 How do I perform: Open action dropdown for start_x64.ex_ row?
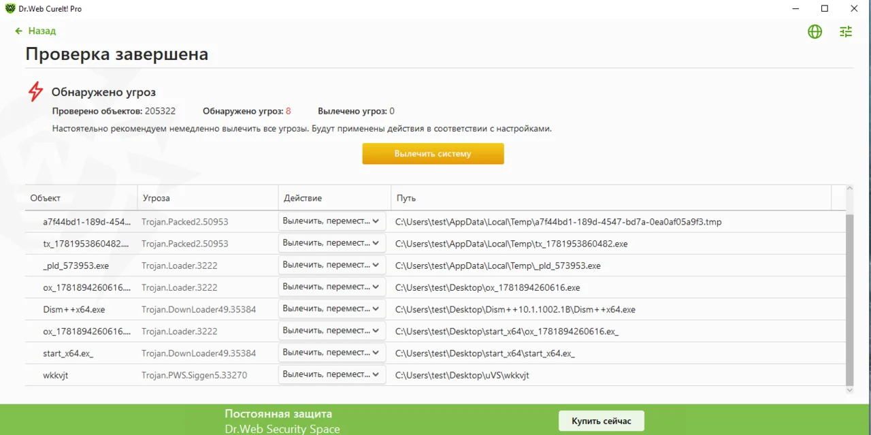pos(332,353)
